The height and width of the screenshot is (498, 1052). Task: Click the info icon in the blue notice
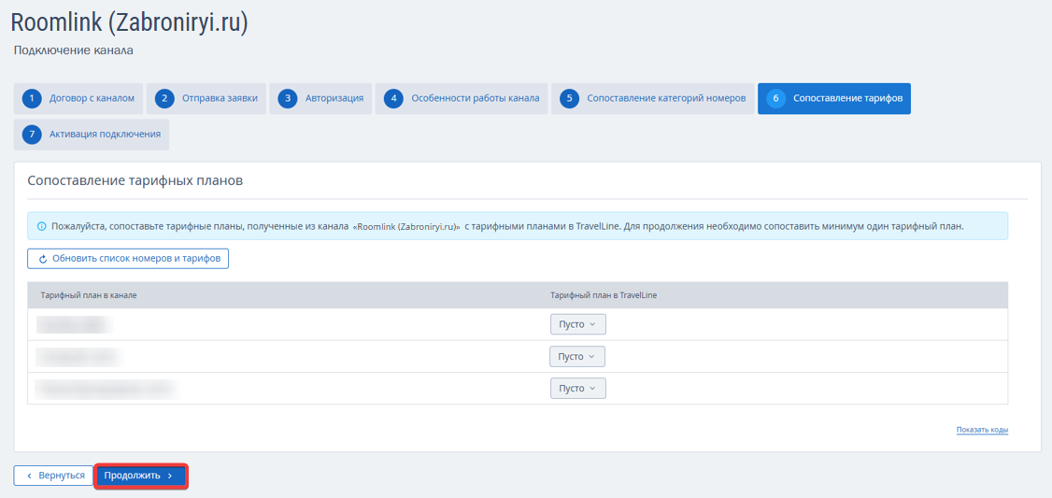[x=41, y=226]
